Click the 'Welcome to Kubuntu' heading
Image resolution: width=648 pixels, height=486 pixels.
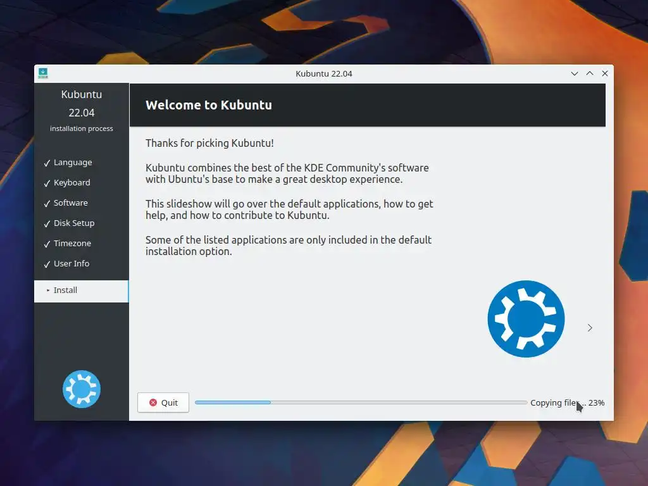(209, 105)
